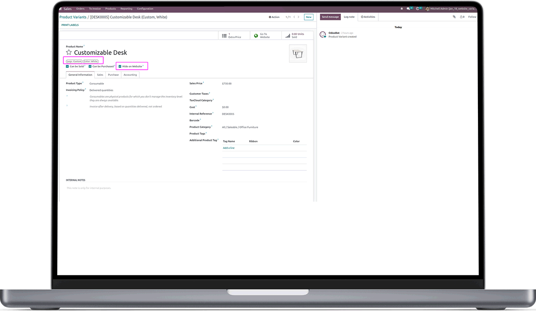536x311 pixels.
Task: Click the Sales app title in navbar
Action: coord(67,8)
